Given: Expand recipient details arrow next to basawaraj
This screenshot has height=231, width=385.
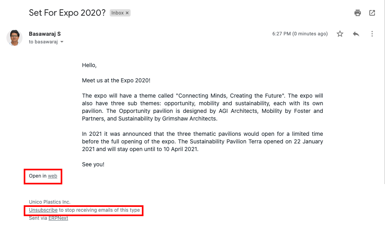Looking at the screenshot, I should (x=62, y=42).
